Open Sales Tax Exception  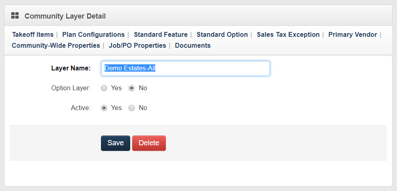click(x=288, y=35)
